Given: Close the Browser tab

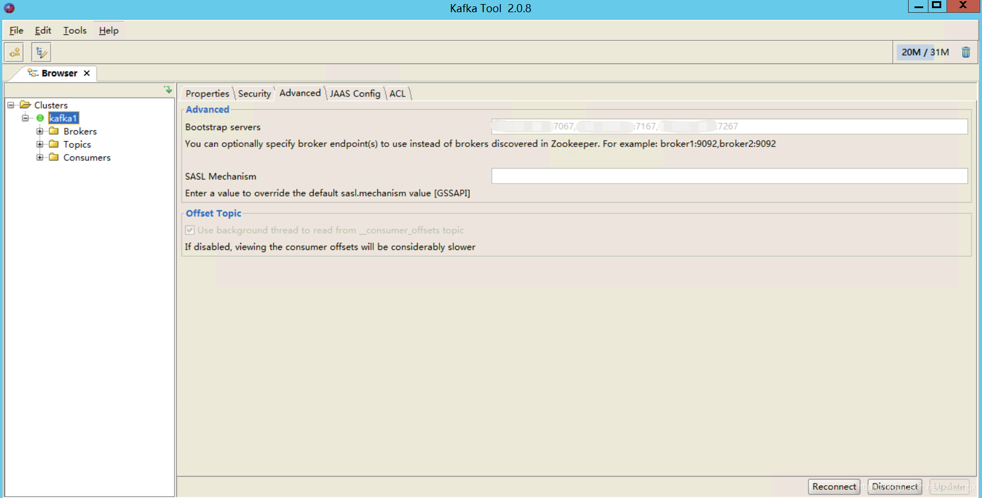Looking at the screenshot, I should point(87,73).
